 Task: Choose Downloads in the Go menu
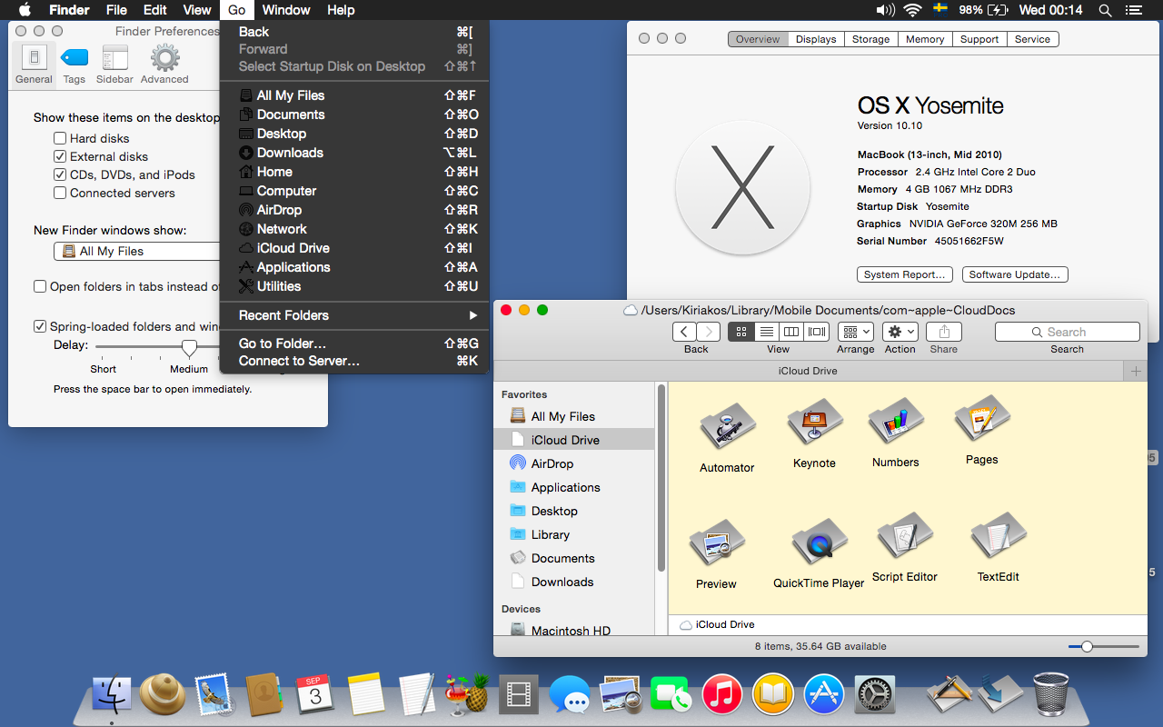click(354, 153)
